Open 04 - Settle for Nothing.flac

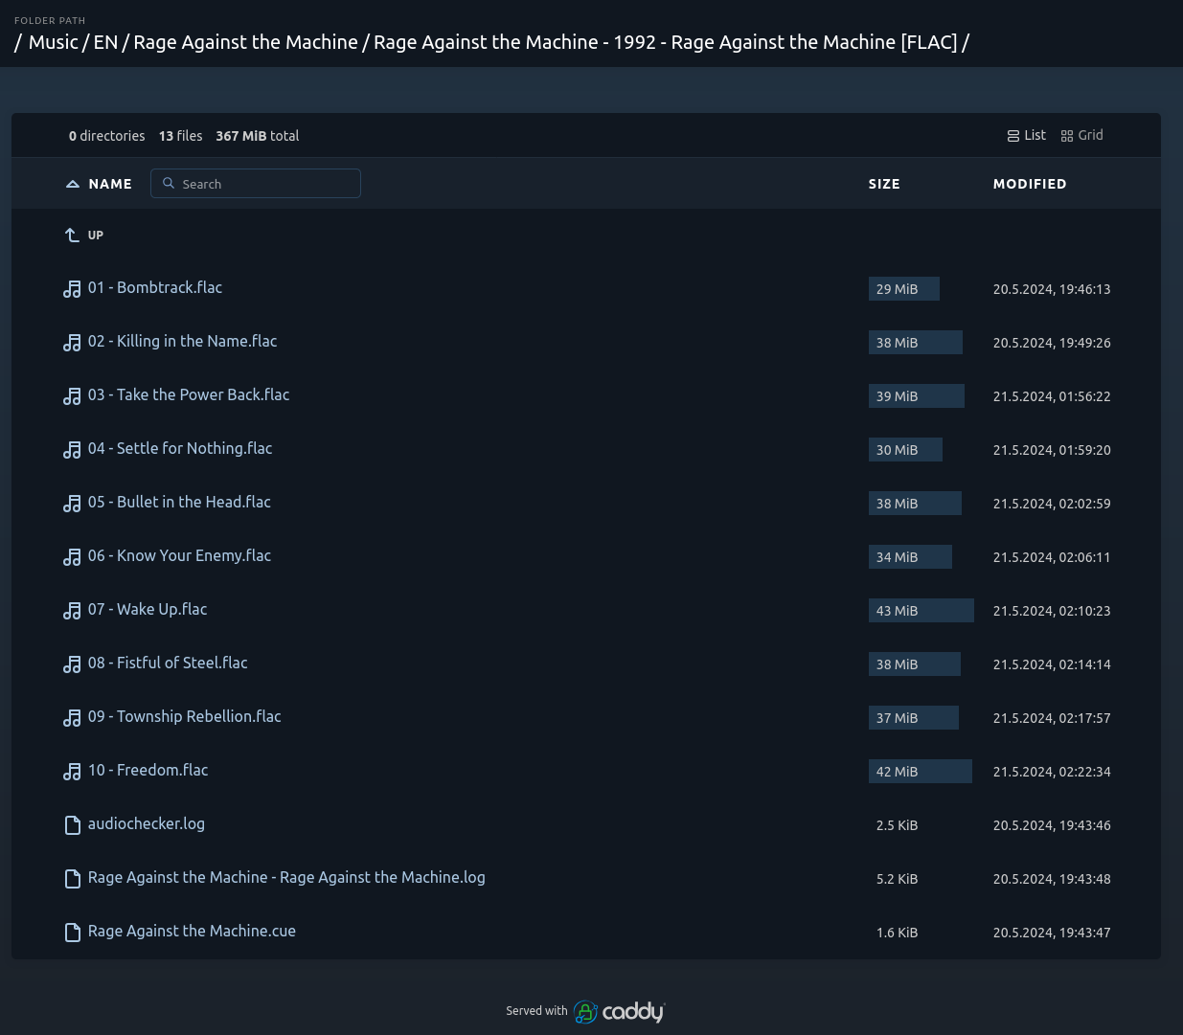[x=180, y=448]
